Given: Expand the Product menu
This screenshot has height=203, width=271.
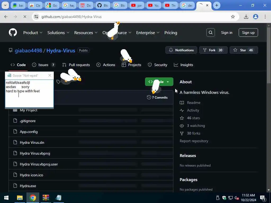Looking at the screenshot, I should coord(33,33).
